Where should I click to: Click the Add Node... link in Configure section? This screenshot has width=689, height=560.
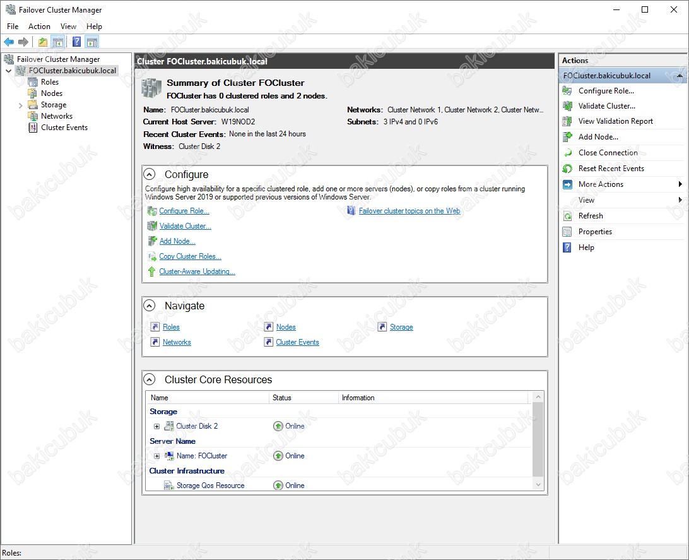click(x=177, y=241)
